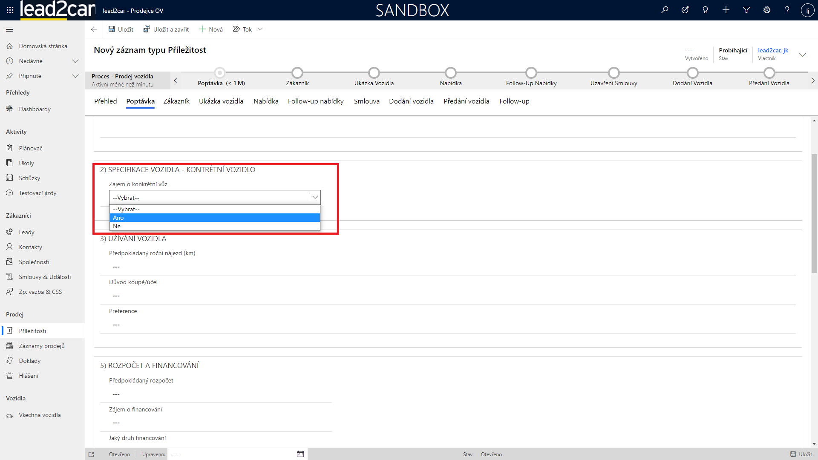Click Uložit a zavřít button
This screenshot has height=460, width=818.
coord(166,29)
